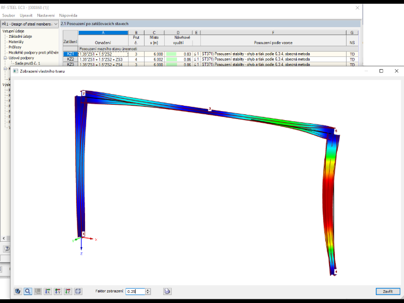
Task: Click column A header in results table
Action: [x=103, y=33]
